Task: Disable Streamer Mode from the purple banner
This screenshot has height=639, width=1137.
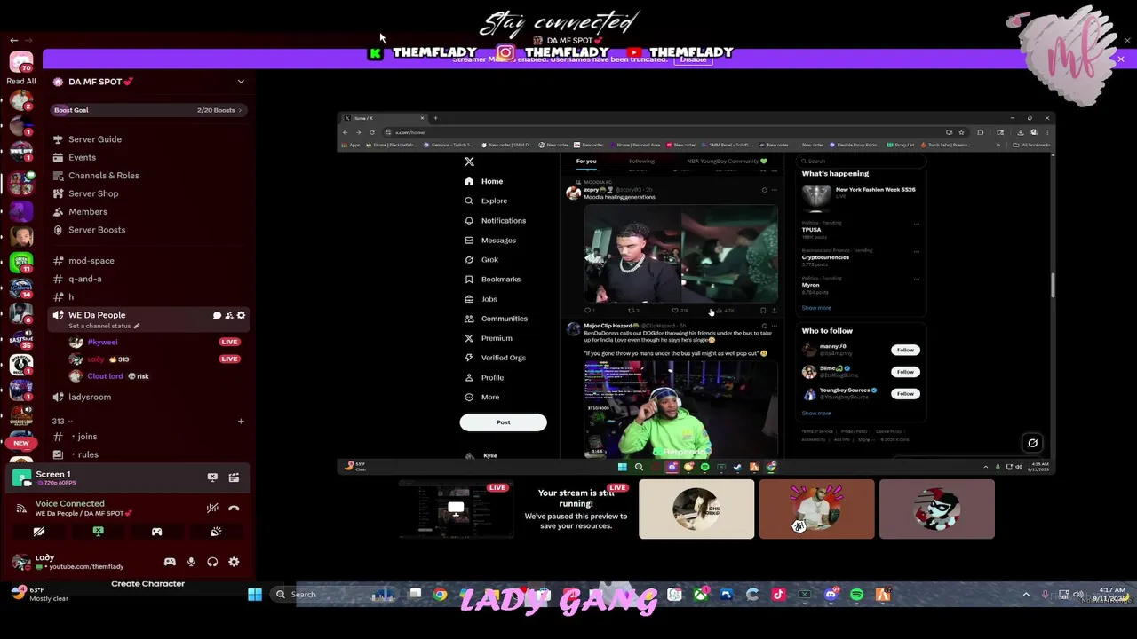Action: 694,59
